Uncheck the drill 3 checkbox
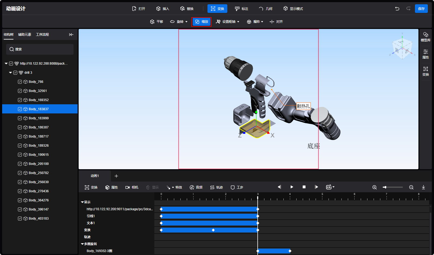The width and height of the screenshot is (434, 255). (x=15, y=73)
